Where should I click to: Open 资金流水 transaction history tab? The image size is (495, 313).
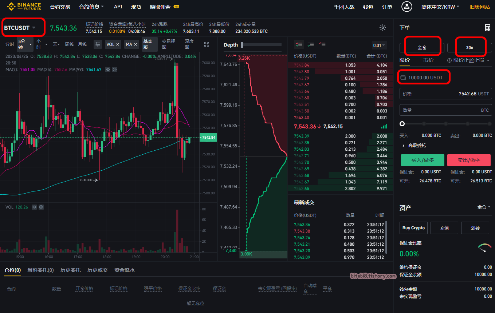(125, 270)
